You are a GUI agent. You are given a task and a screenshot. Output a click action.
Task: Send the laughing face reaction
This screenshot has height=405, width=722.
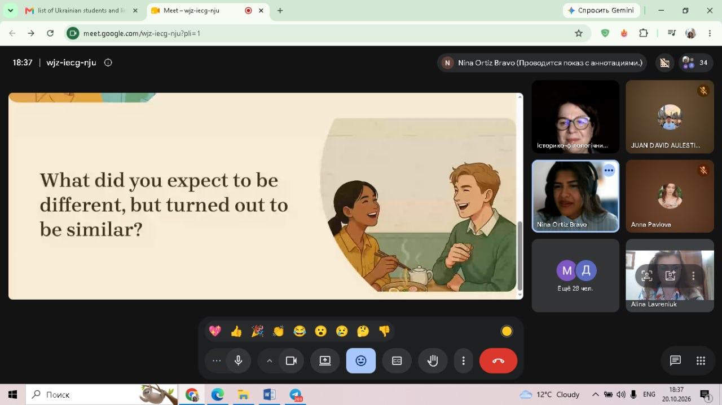[x=300, y=331]
